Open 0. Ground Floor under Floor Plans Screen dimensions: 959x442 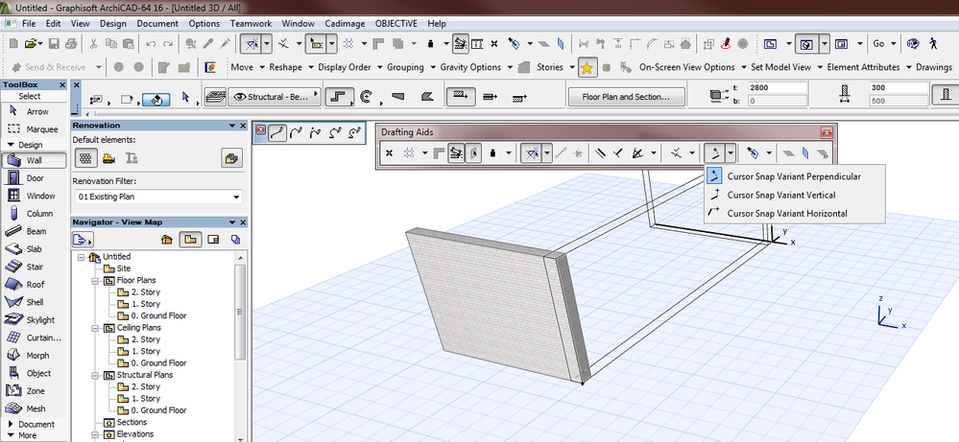[x=158, y=315]
